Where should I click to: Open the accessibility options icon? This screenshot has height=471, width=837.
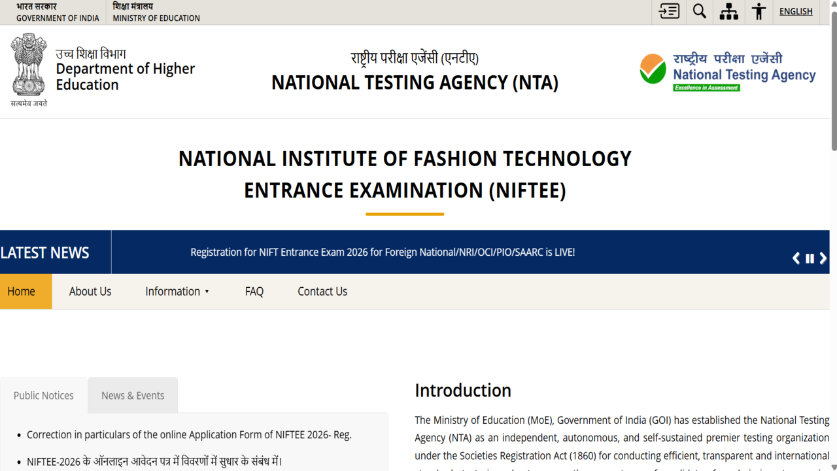759,12
